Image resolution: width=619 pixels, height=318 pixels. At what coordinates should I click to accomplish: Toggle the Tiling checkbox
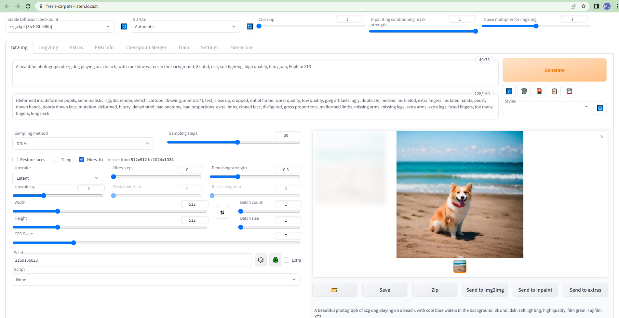coord(56,159)
